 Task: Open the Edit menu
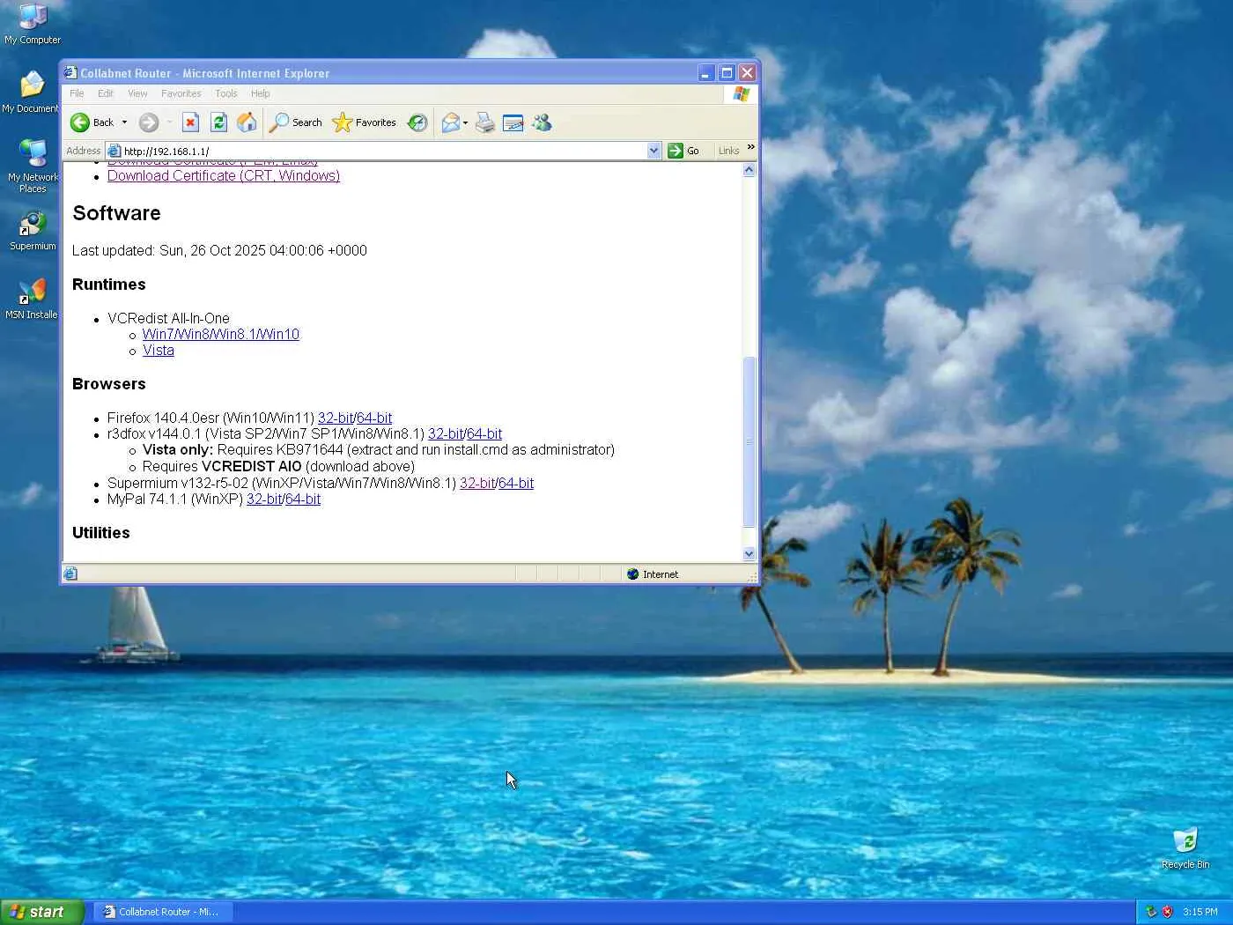[106, 93]
